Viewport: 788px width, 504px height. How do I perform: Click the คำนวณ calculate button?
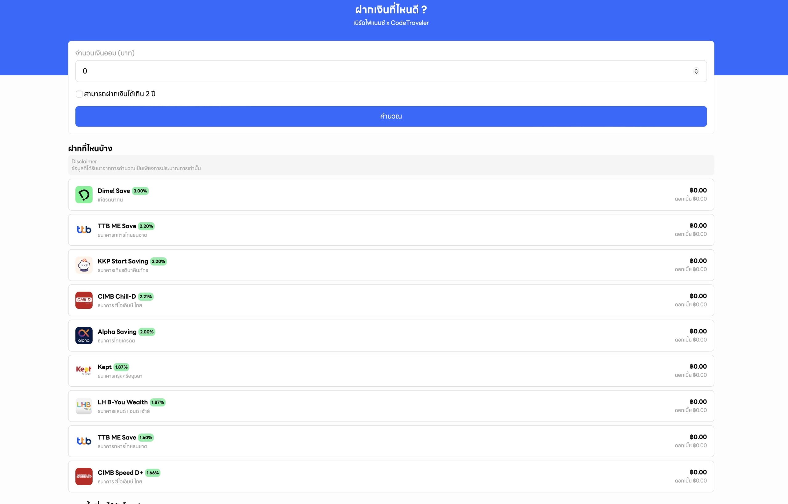pyautogui.click(x=391, y=116)
